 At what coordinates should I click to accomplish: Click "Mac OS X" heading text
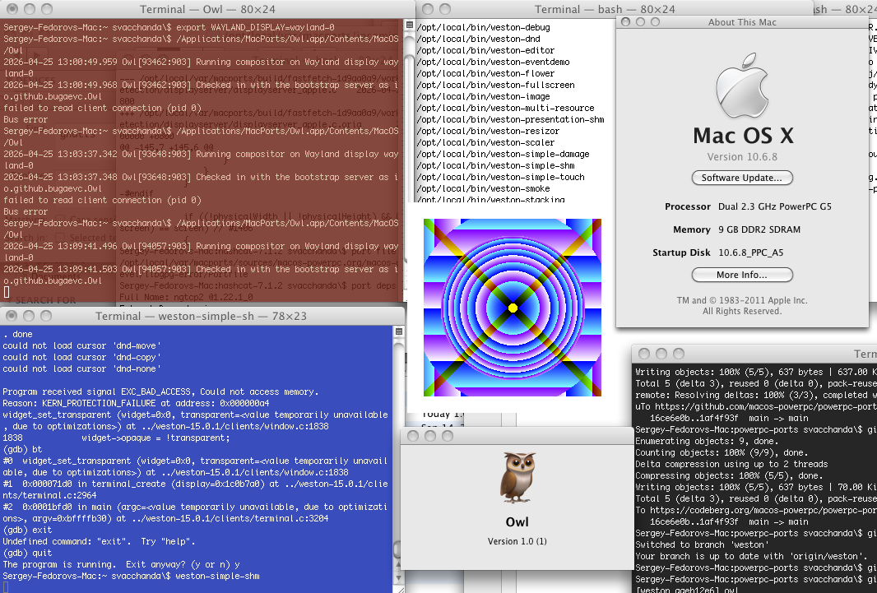pos(743,136)
